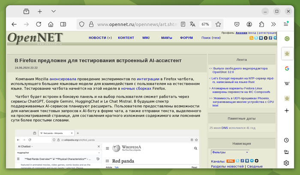
Task: Open the Фильтры dropdown
Action: [230, 152]
